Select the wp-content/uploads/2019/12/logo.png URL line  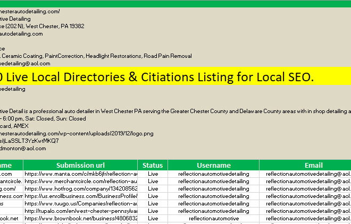click(77, 134)
